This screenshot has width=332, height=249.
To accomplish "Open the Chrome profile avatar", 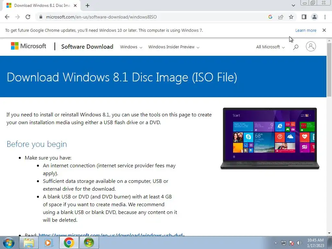I will (314, 17).
